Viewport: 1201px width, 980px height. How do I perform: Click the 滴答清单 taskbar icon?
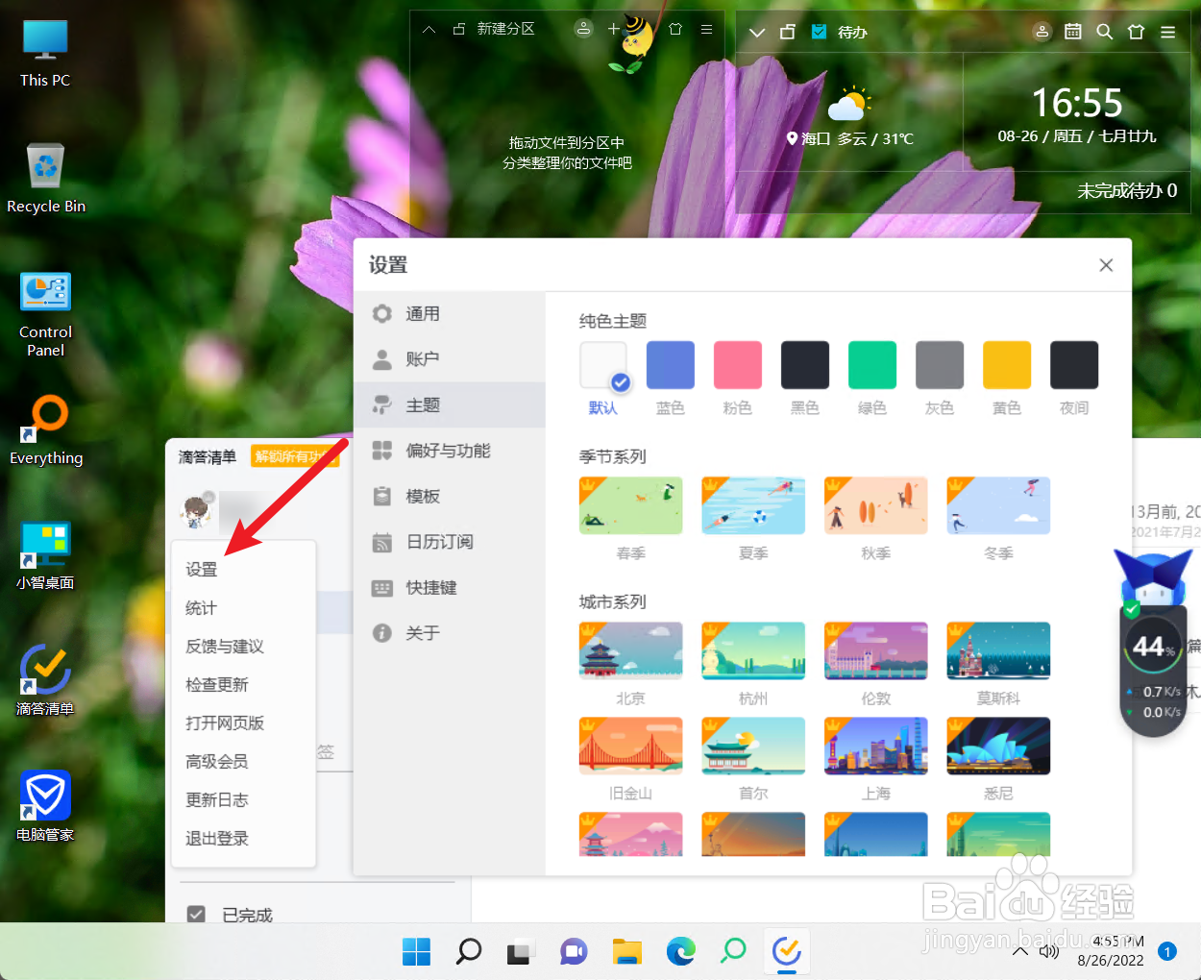click(x=787, y=952)
